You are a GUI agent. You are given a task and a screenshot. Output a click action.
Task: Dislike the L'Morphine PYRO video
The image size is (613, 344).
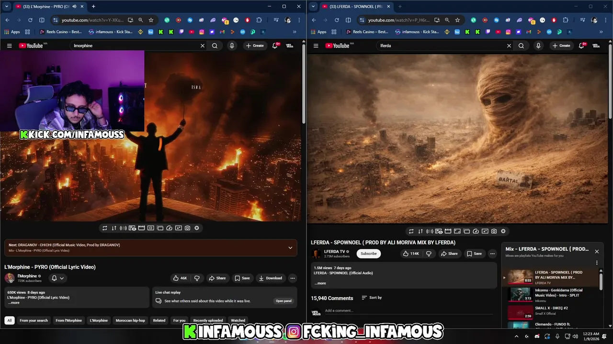197,278
